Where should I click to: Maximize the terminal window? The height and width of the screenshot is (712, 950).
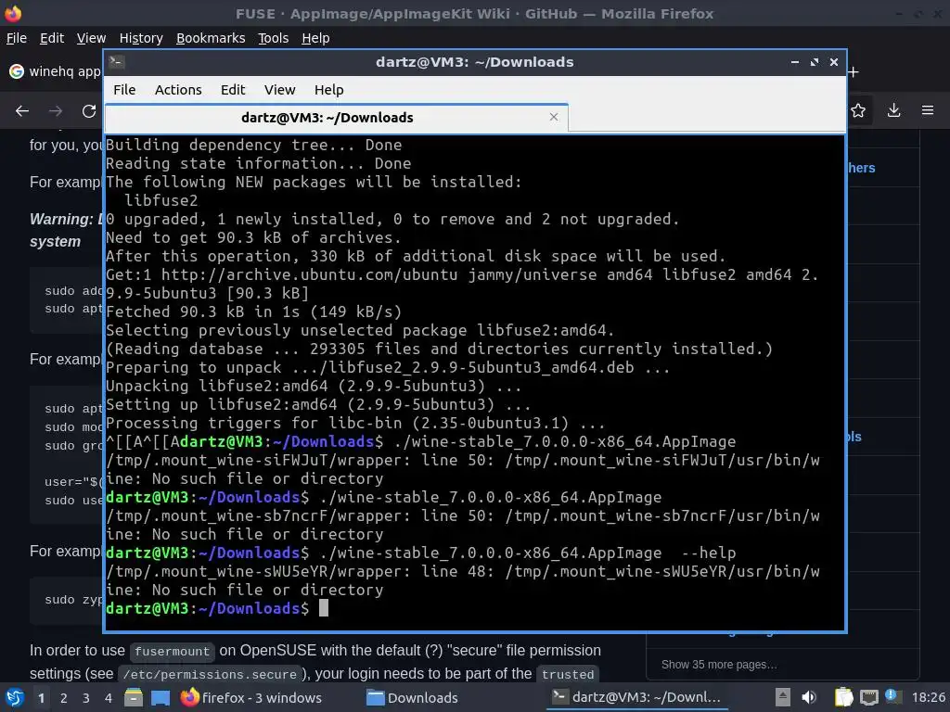[815, 62]
